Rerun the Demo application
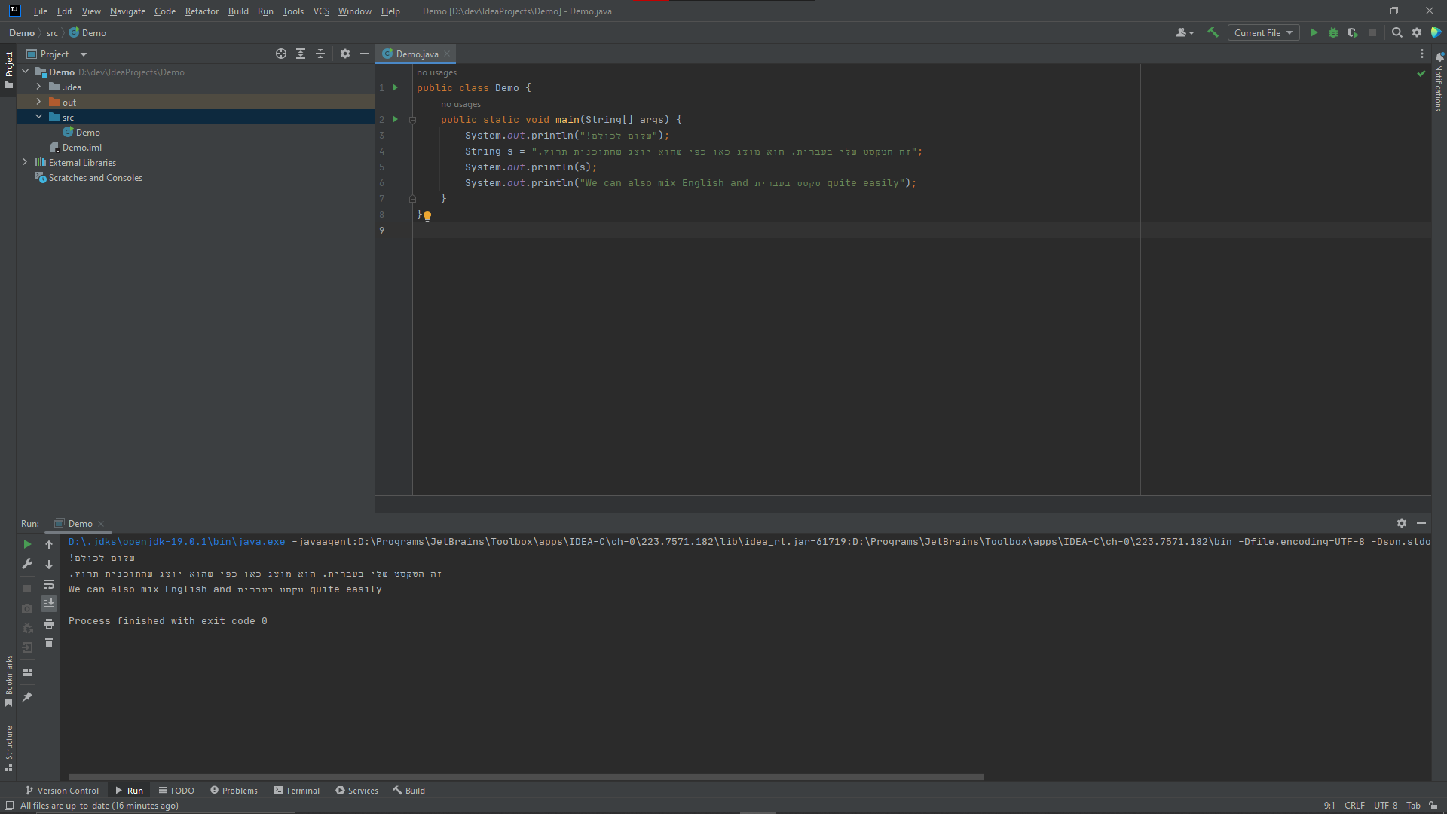 click(29, 544)
